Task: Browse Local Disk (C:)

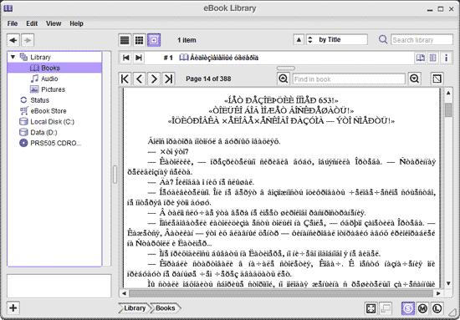Action: [47, 122]
